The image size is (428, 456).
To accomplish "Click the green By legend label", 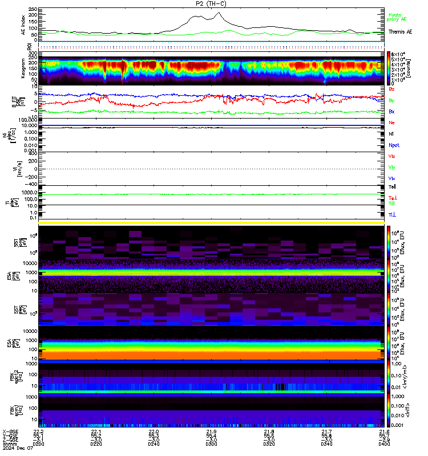I will click(x=391, y=100).
